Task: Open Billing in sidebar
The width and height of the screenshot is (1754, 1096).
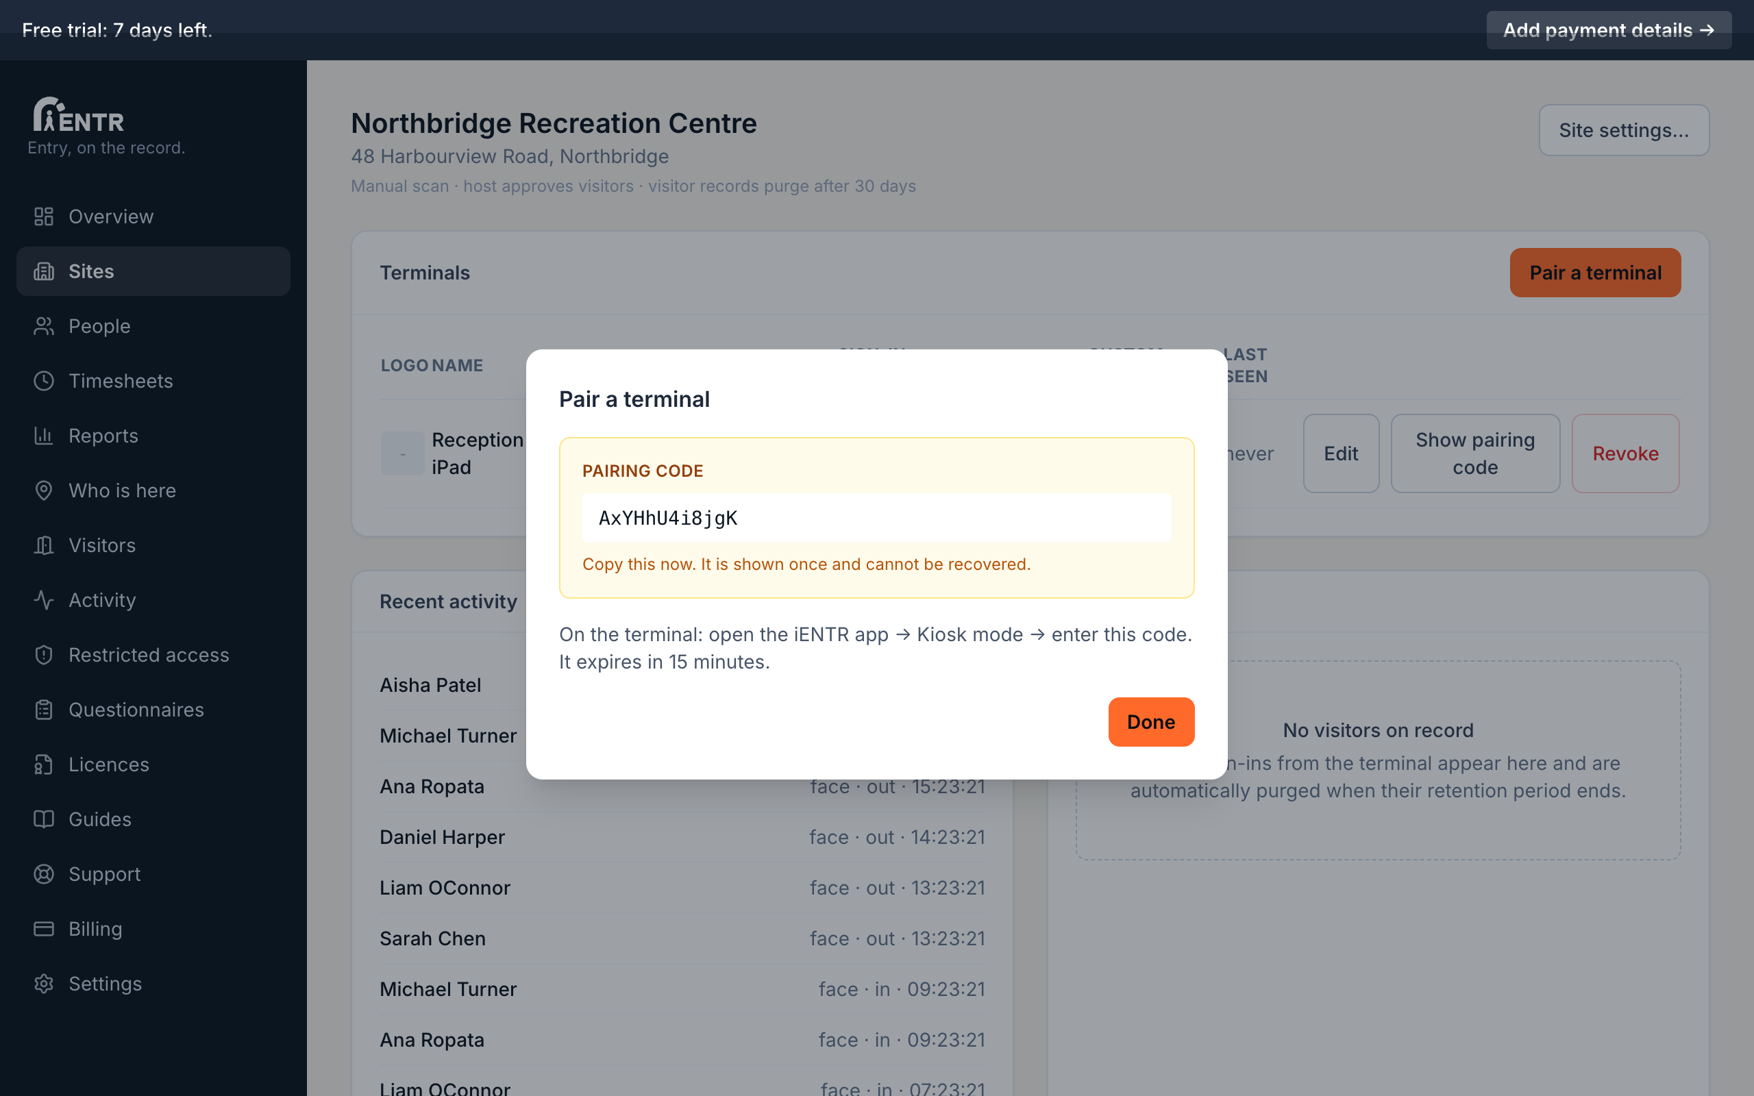Action: click(153, 929)
